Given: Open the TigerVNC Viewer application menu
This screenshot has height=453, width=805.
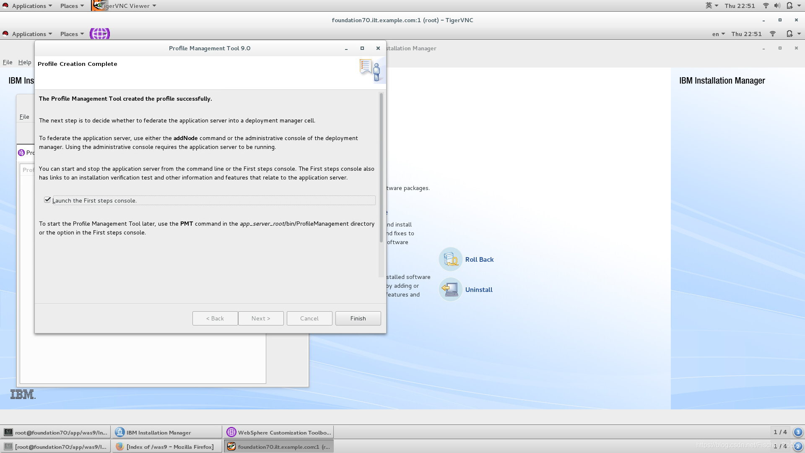Looking at the screenshot, I should coord(125,6).
